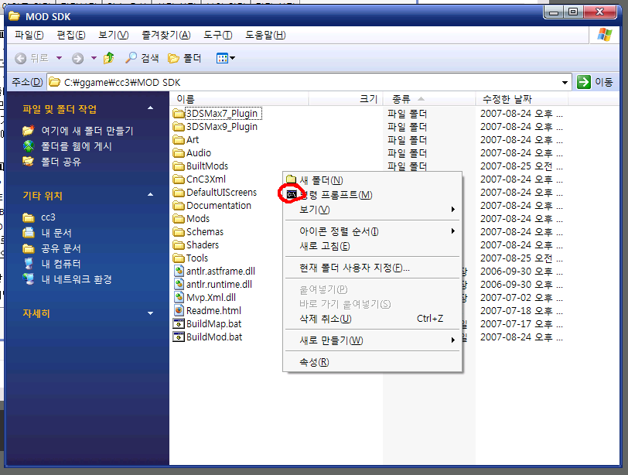Screen dimensions: 628x475
Task: Select BuildMap.bat file icon
Action: point(179,323)
